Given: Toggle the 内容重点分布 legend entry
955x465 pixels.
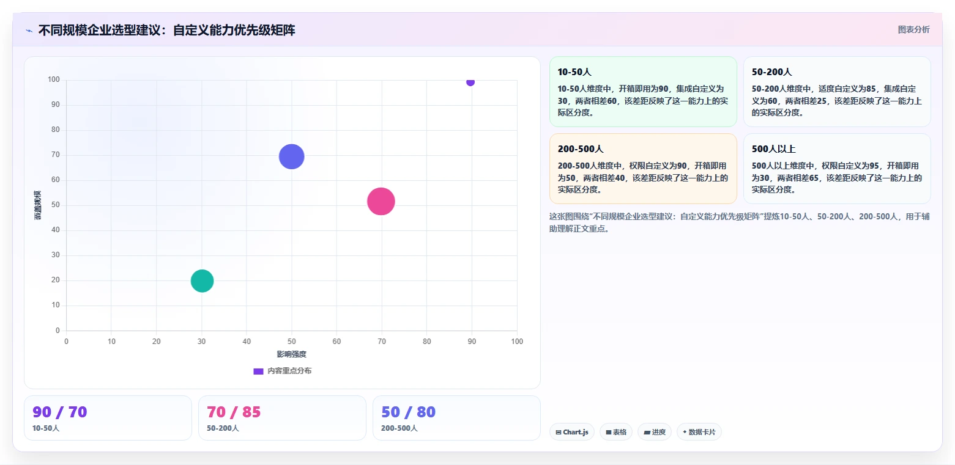Looking at the screenshot, I should [282, 371].
